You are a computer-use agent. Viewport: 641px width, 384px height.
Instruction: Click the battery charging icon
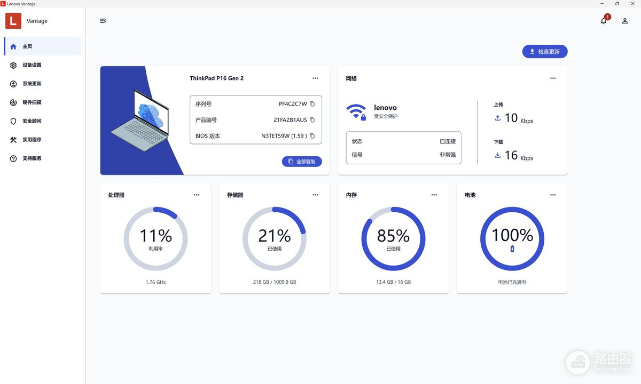[512, 249]
